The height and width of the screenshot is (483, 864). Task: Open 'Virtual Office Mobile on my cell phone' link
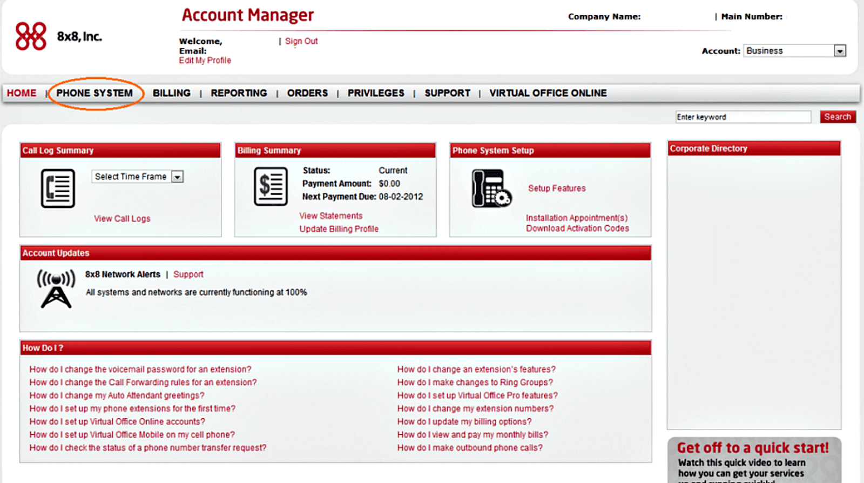point(132,434)
